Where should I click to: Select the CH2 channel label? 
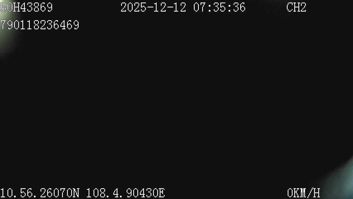(296, 7)
